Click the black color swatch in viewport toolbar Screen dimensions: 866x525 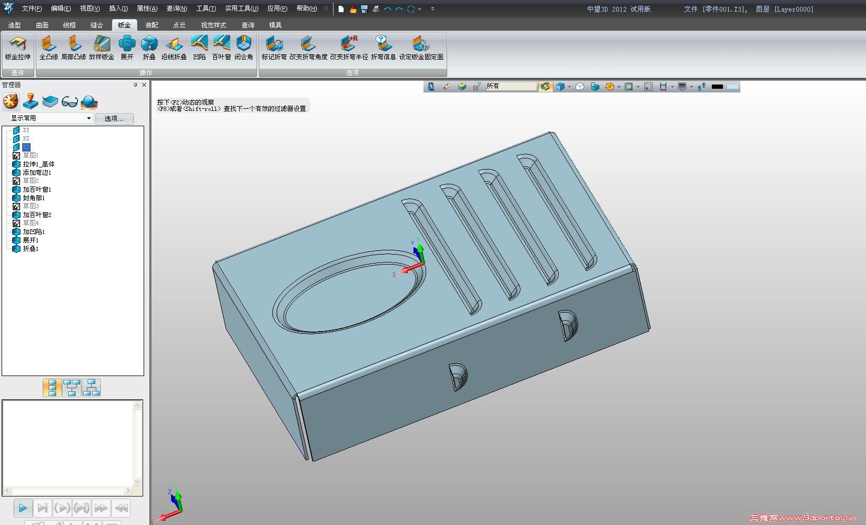tap(717, 87)
